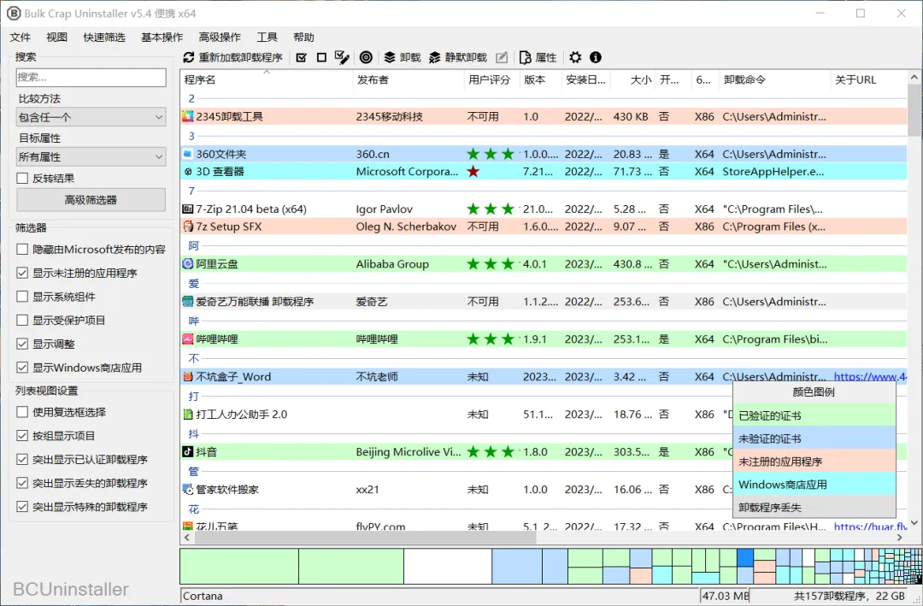Image resolution: width=923 pixels, height=606 pixels.
Task: Enable 显示系统组件 checkbox
Action: click(x=22, y=297)
